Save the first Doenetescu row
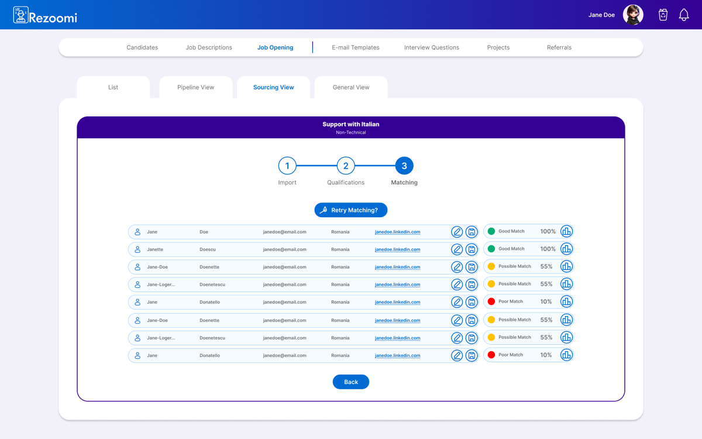This screenshot has width=702, height=439. pos(472,284)
